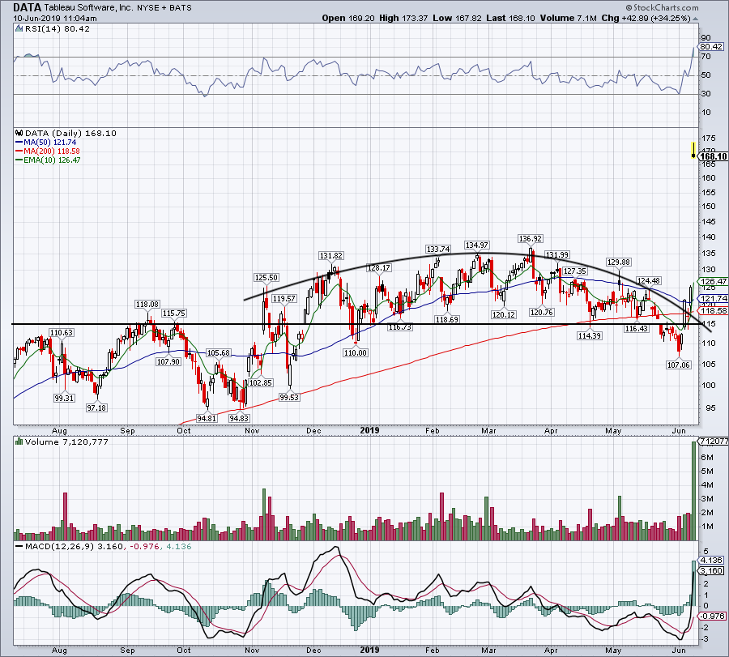Click the 114.39 price annotation
The height and width of the screenshot is (657, 729).
590,335
